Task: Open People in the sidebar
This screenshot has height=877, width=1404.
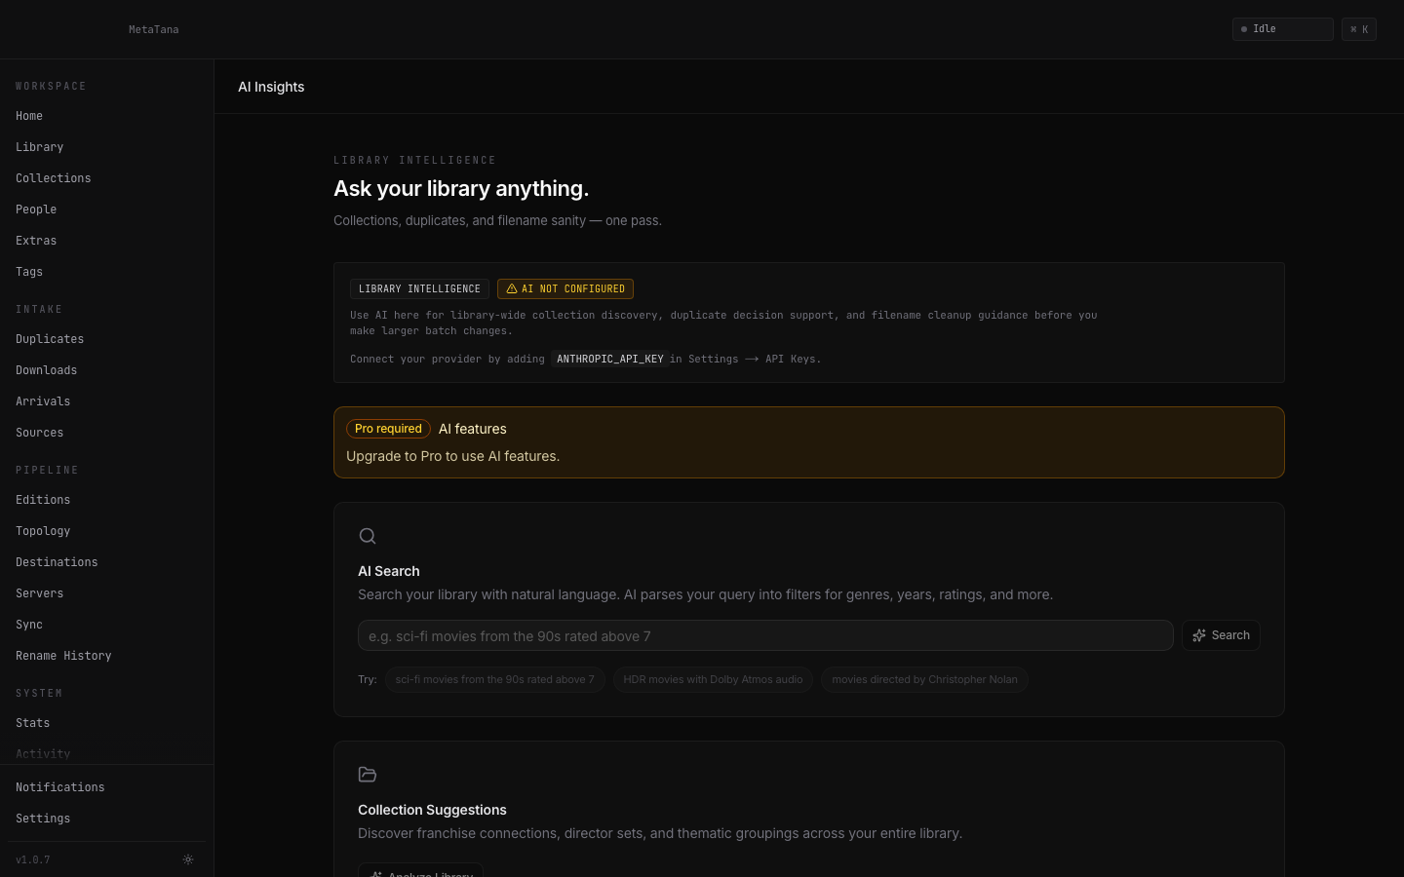Action: pos(36,210)
